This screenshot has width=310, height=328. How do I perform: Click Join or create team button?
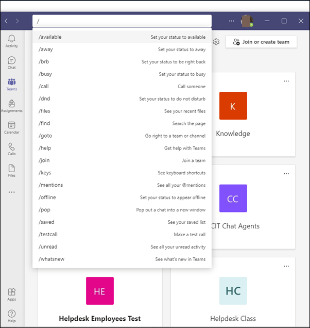[261, 42]
